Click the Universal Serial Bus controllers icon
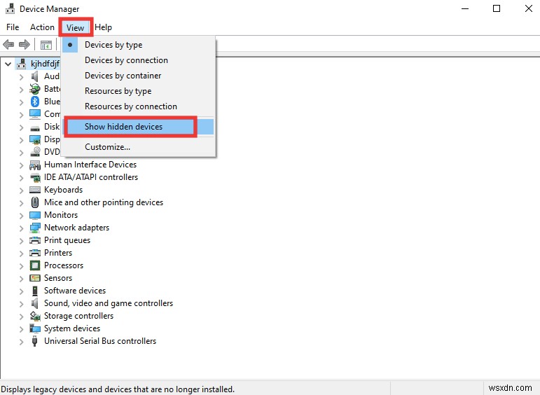540x395 pixels. point(34,341)
